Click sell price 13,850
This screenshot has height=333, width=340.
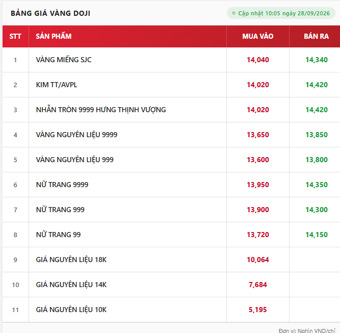point(317,135)
